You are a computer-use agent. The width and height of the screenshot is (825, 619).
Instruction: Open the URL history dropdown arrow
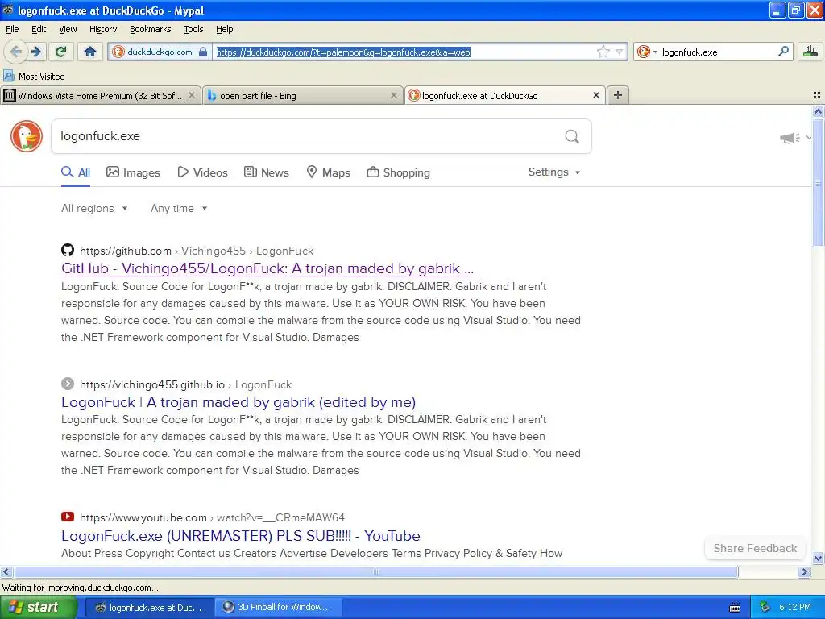pyautogui.click(x=620, y=52)
